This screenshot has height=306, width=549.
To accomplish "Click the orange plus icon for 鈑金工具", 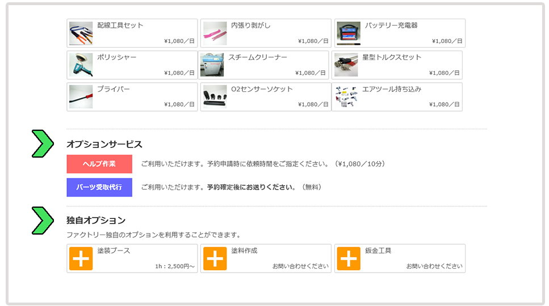I will click(x=349, y=258).
